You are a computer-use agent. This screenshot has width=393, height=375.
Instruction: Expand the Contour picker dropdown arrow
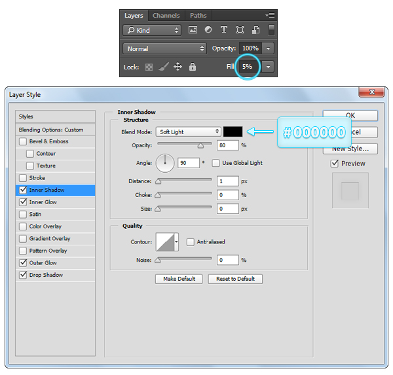coord(176,243)
